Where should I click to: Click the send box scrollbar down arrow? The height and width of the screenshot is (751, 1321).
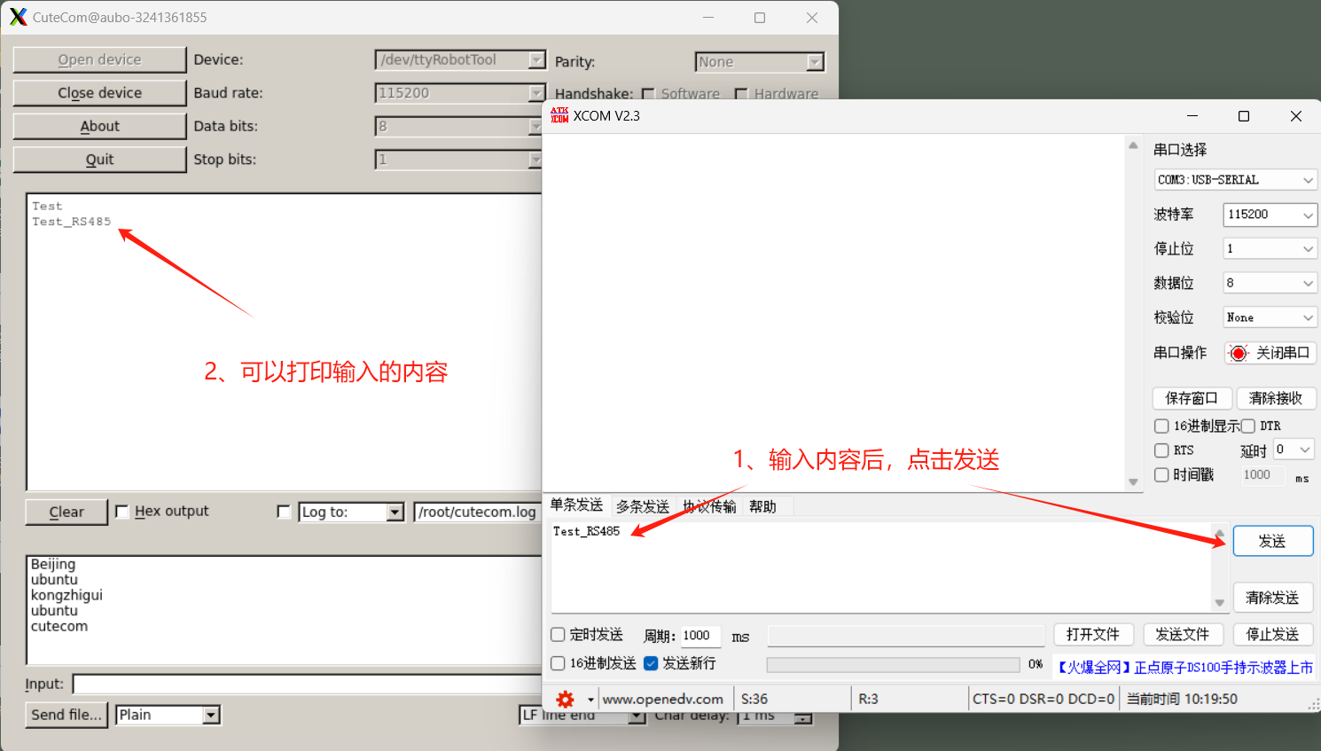1220,603
